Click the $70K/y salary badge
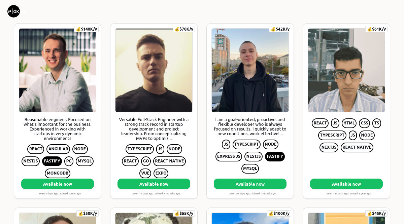This screenshot has width=404, height=224. tap(184, 29)
